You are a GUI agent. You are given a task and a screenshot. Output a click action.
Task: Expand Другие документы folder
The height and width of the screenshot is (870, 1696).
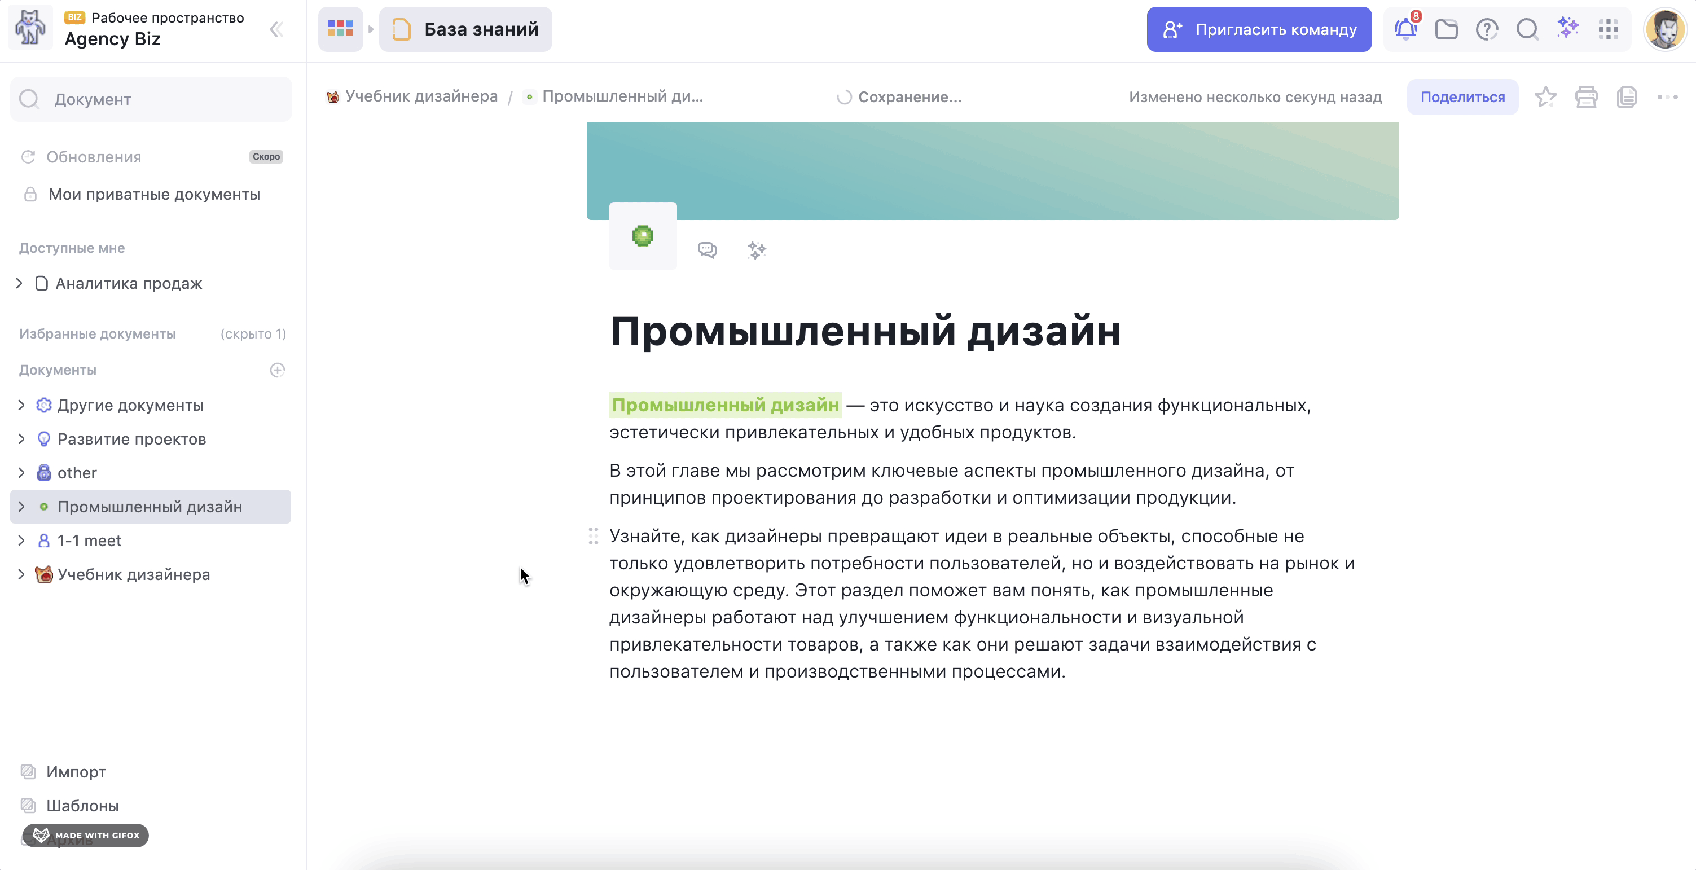tap(21, 405)
